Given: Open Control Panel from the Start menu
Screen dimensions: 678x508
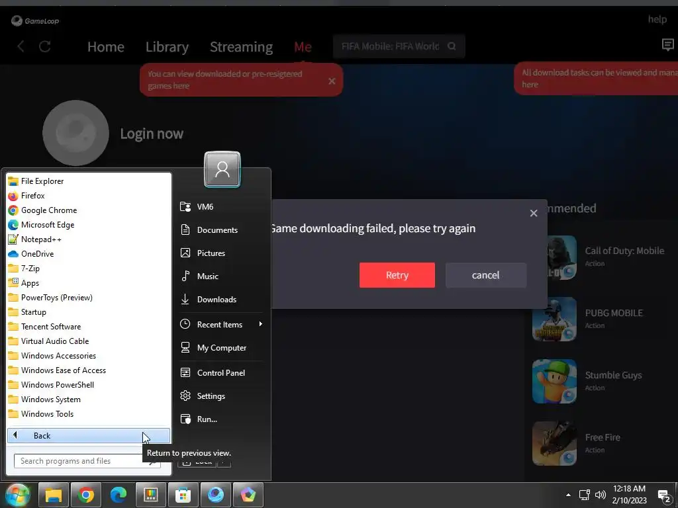Looking at the screenshot, I should [220, 373].
